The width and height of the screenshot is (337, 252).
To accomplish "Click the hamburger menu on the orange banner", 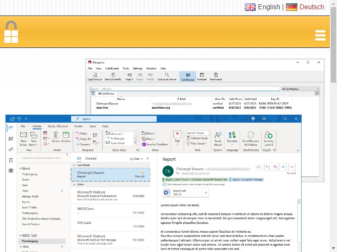I will (320, 35).
